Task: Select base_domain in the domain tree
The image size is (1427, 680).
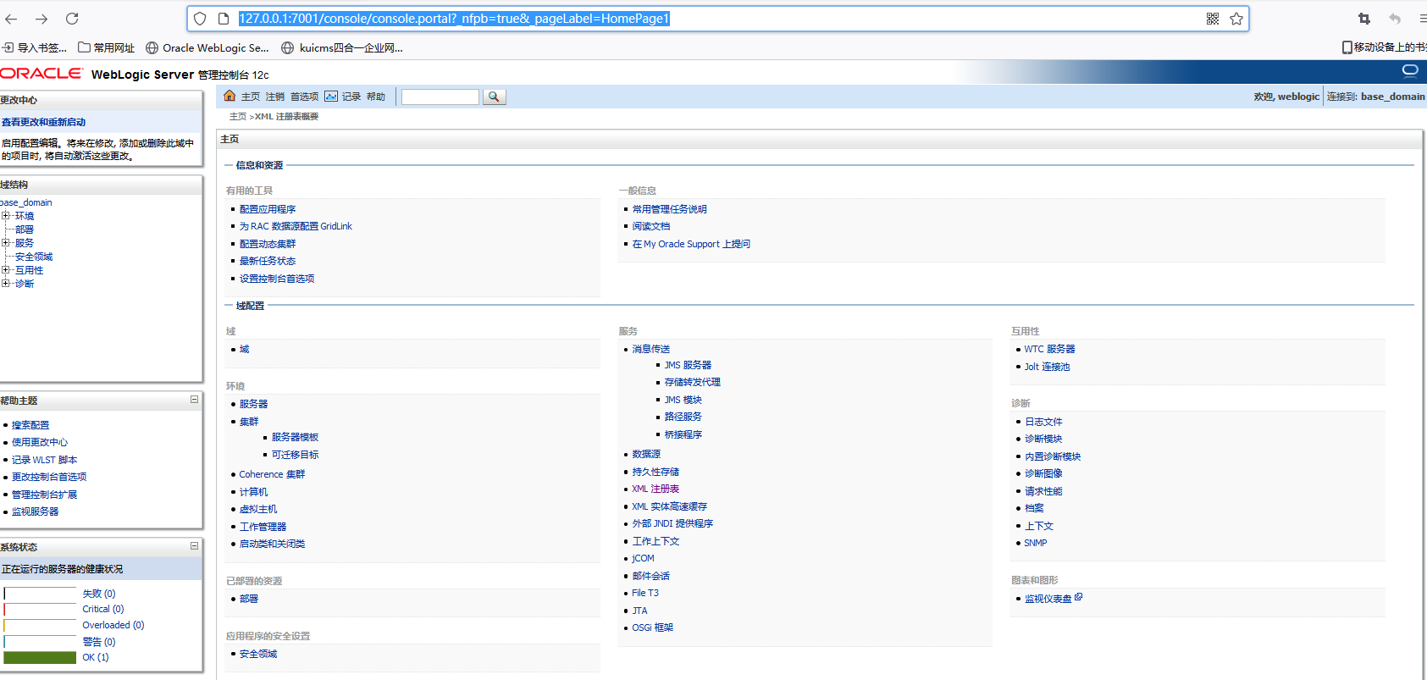Action: (x=26, y=202)
